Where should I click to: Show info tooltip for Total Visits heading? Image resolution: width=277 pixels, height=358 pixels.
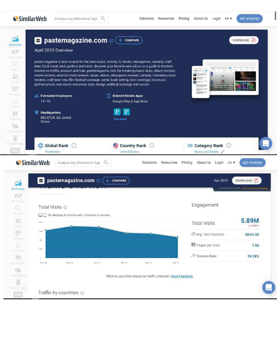(65, 207)
